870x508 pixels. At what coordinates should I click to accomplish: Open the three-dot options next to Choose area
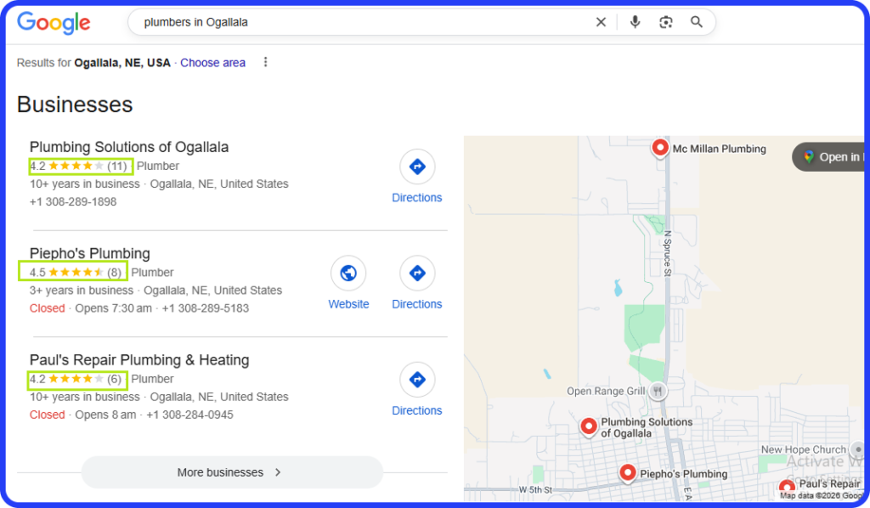click(266, 62)
